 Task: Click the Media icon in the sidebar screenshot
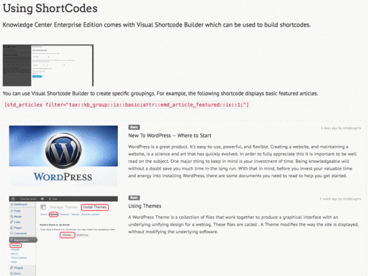pyautogui.click(x=12, y=217)
